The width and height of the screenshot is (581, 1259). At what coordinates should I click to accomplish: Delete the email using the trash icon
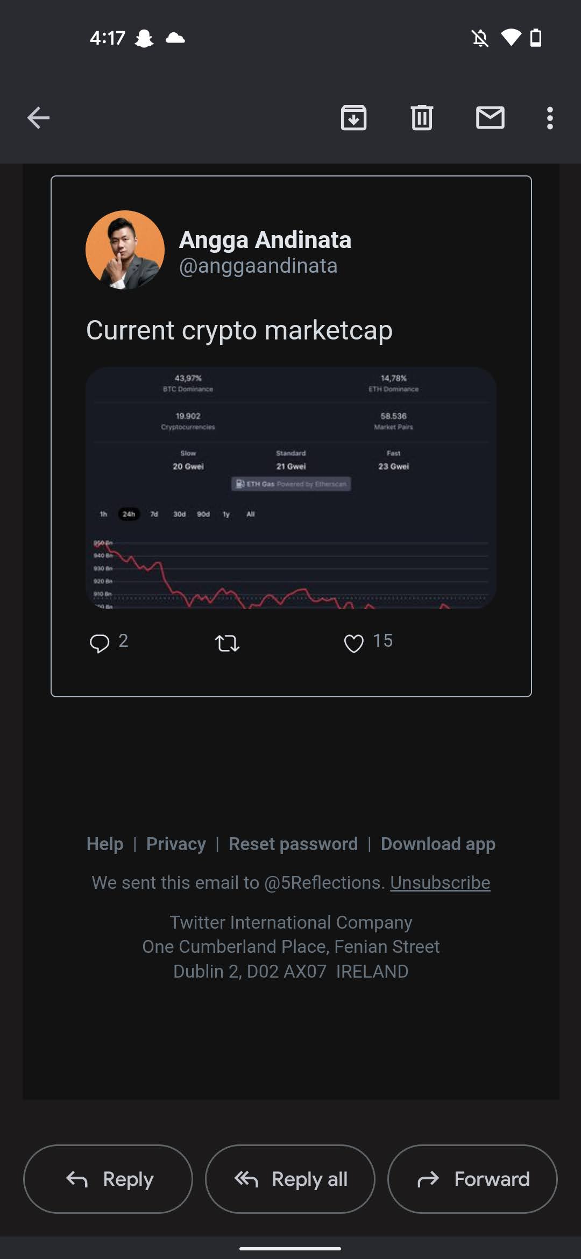[422, 118]
